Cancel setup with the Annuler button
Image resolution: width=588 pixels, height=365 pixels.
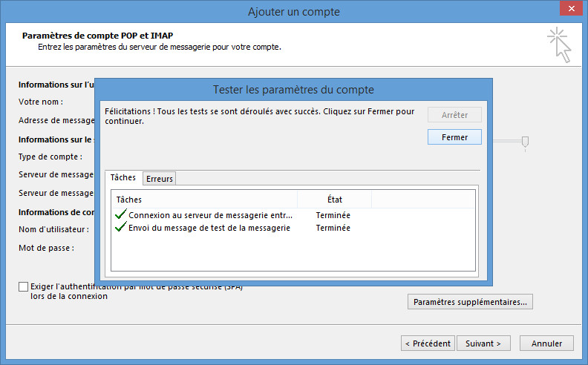[x=546, y=343]
